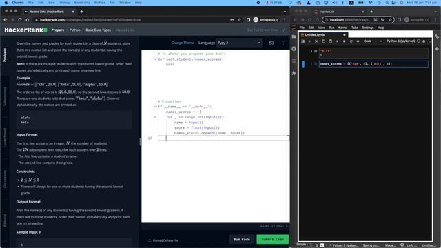
Task: Toggle Simple mode switch in JupyterLab status bar
Action: 309,245
